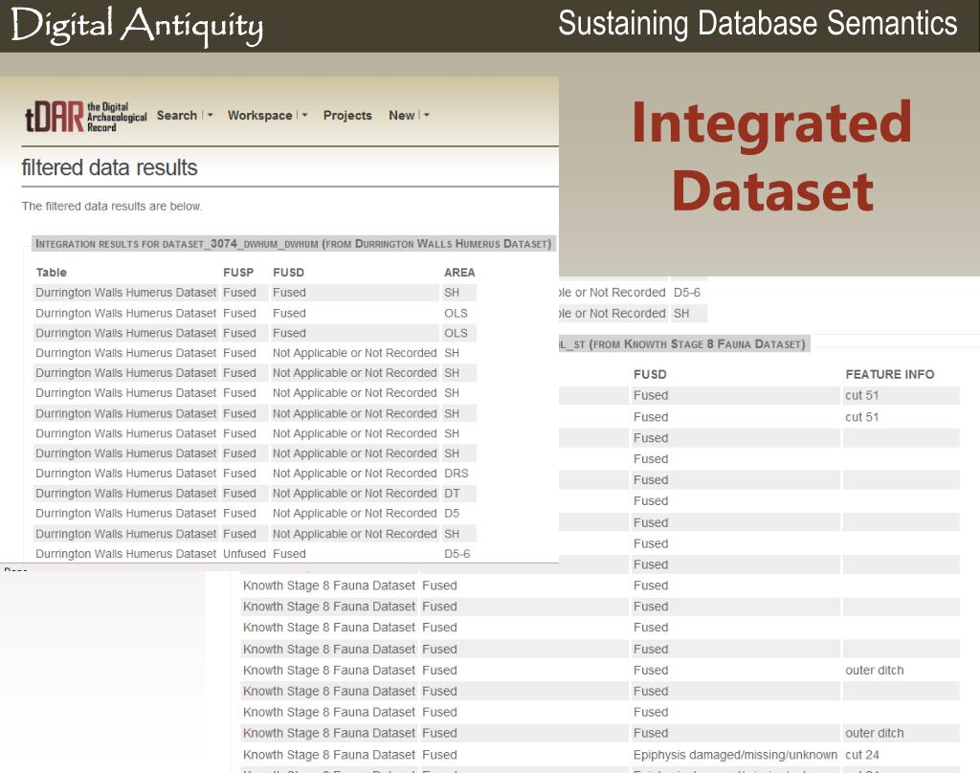The height and width of the screenshot is (773, 980).
Task: Click the Durrington Walls integration results header
Action: tap(294, 244)
